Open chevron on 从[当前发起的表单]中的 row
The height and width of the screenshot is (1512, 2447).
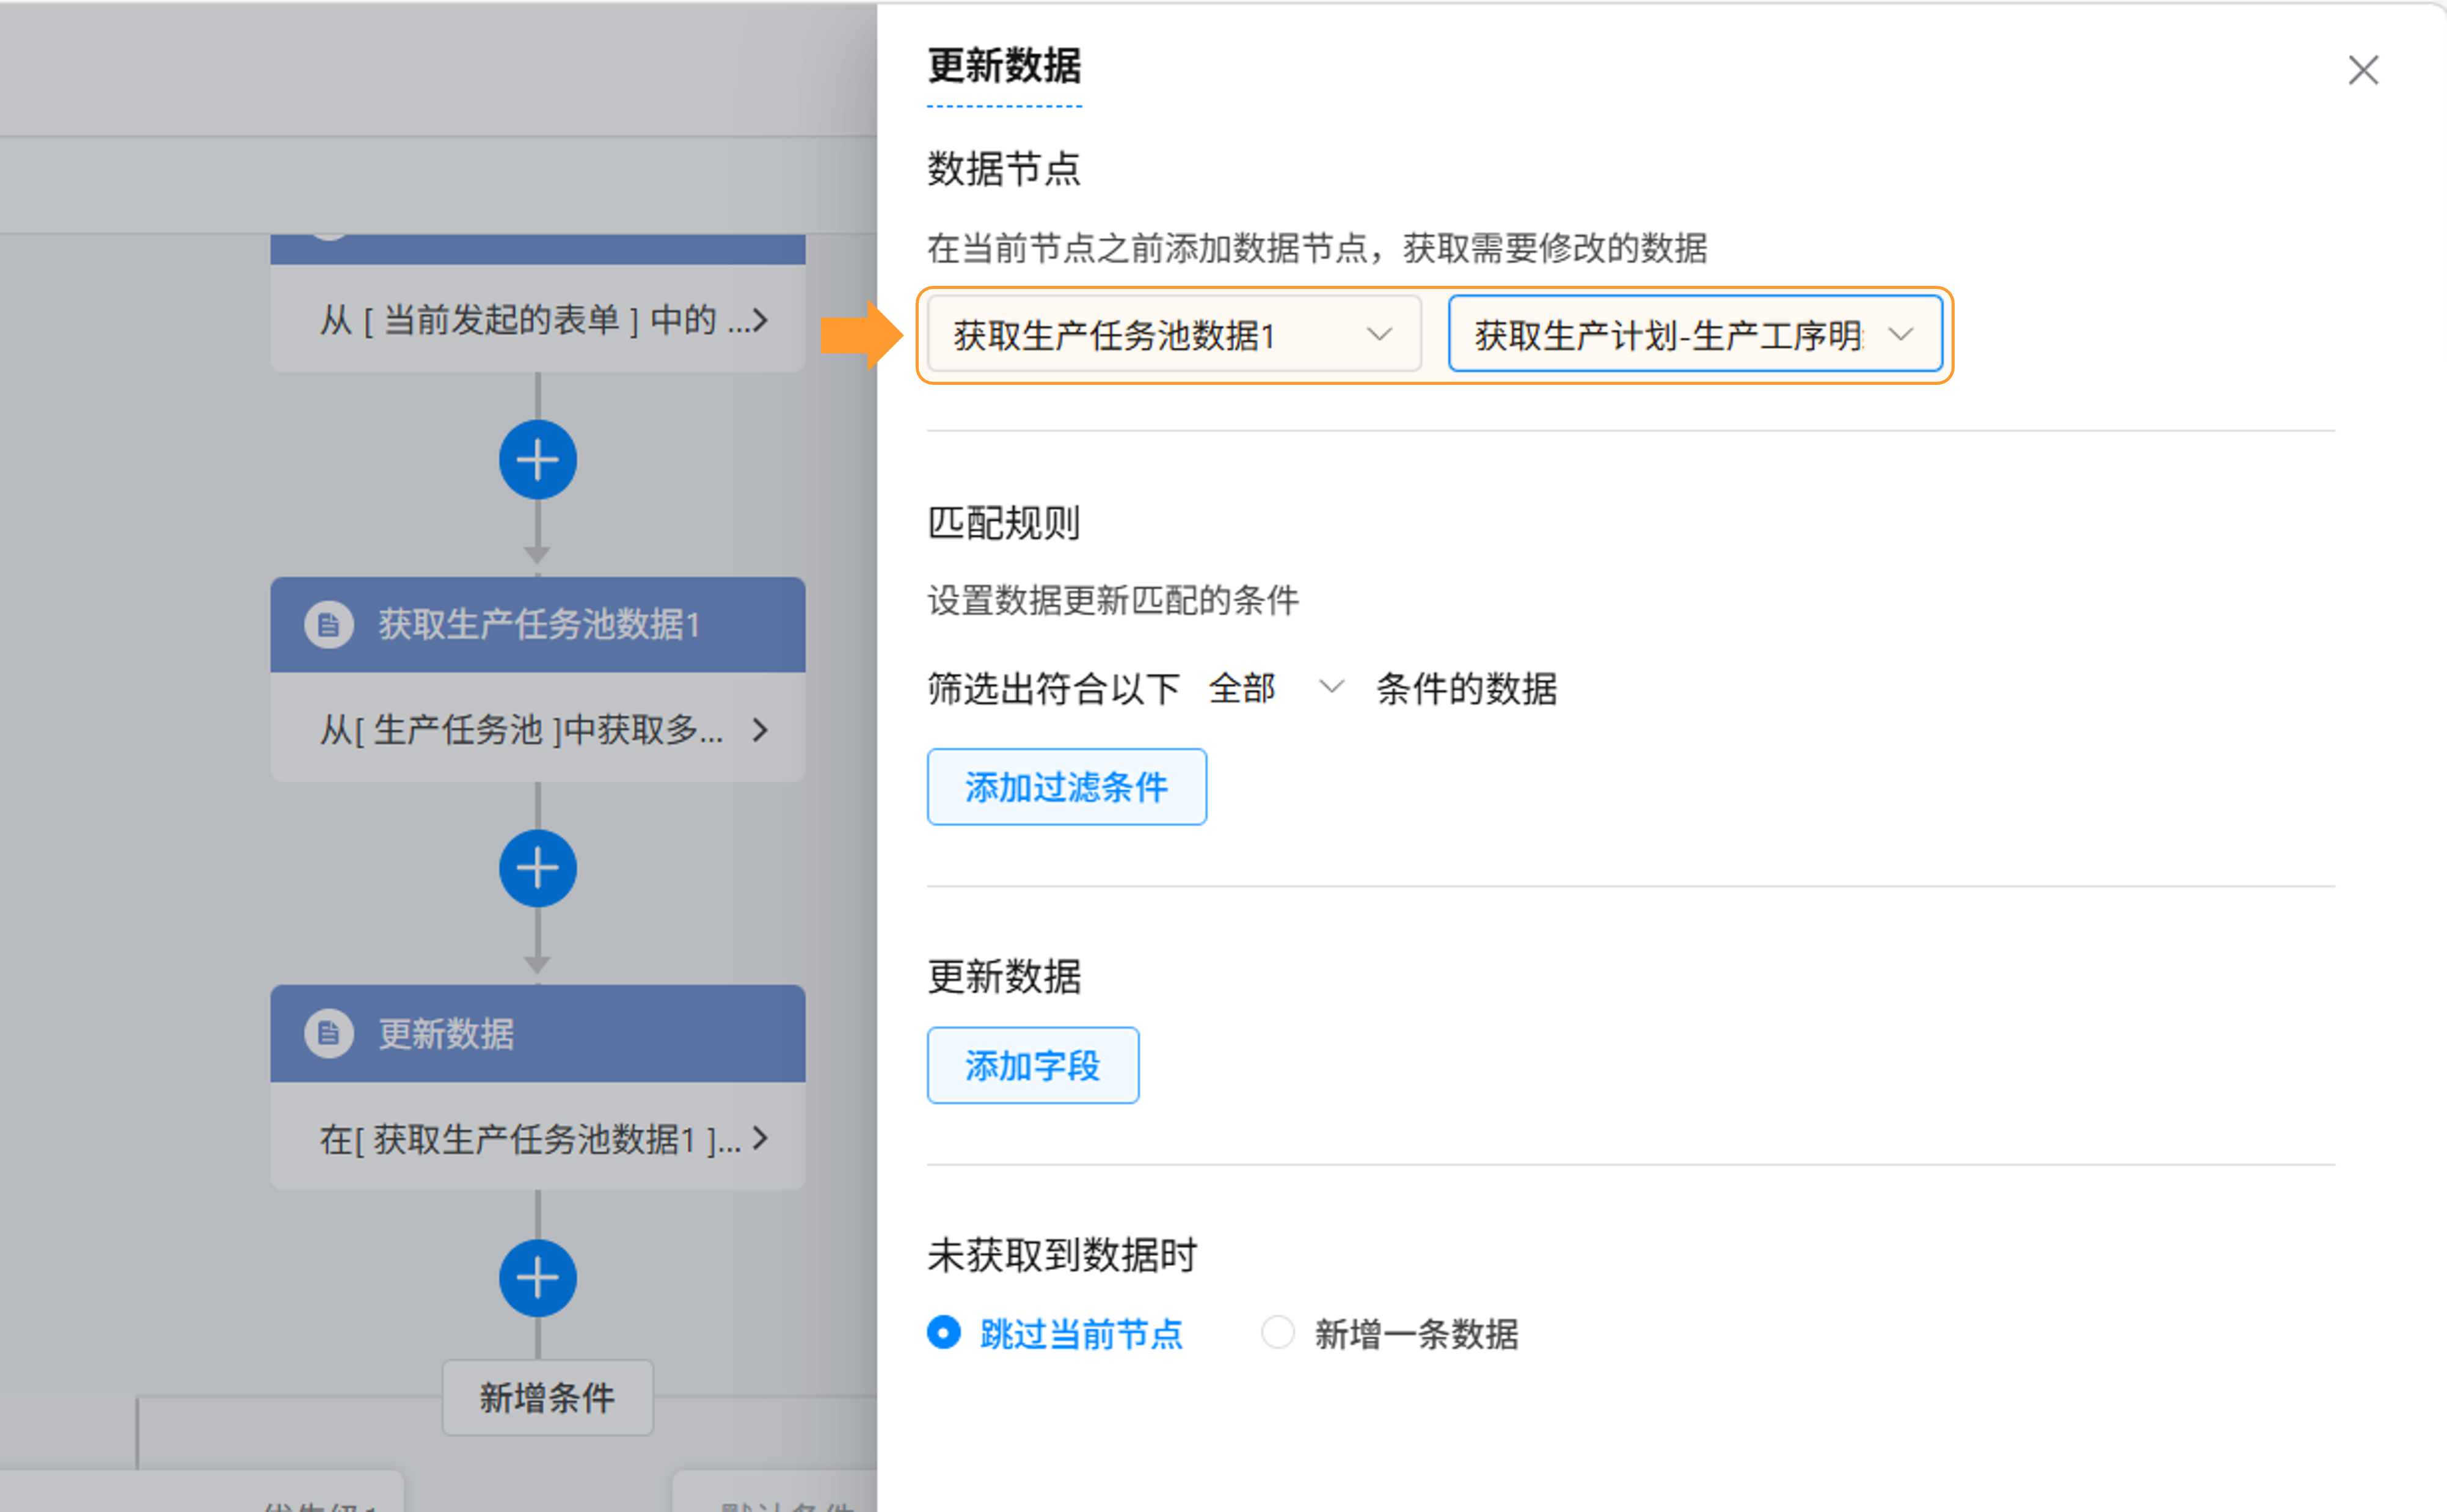pos(760,320)
